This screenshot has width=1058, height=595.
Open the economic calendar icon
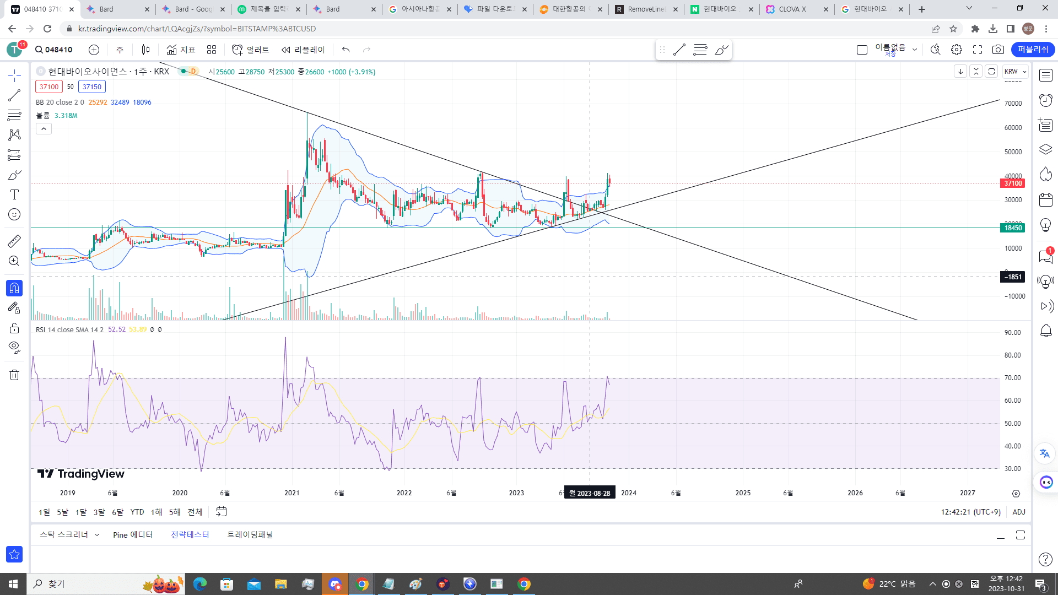(x=1046, y=199)
